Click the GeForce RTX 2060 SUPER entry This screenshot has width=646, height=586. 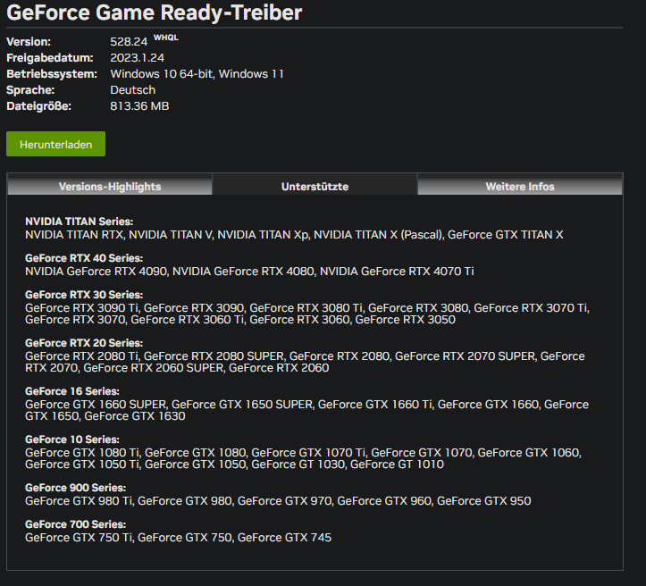154,368
